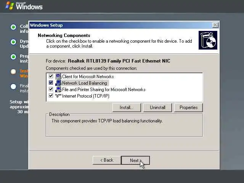
Task: Click the Network Load Balancing computer icon
Action: (x=58, y=83)
